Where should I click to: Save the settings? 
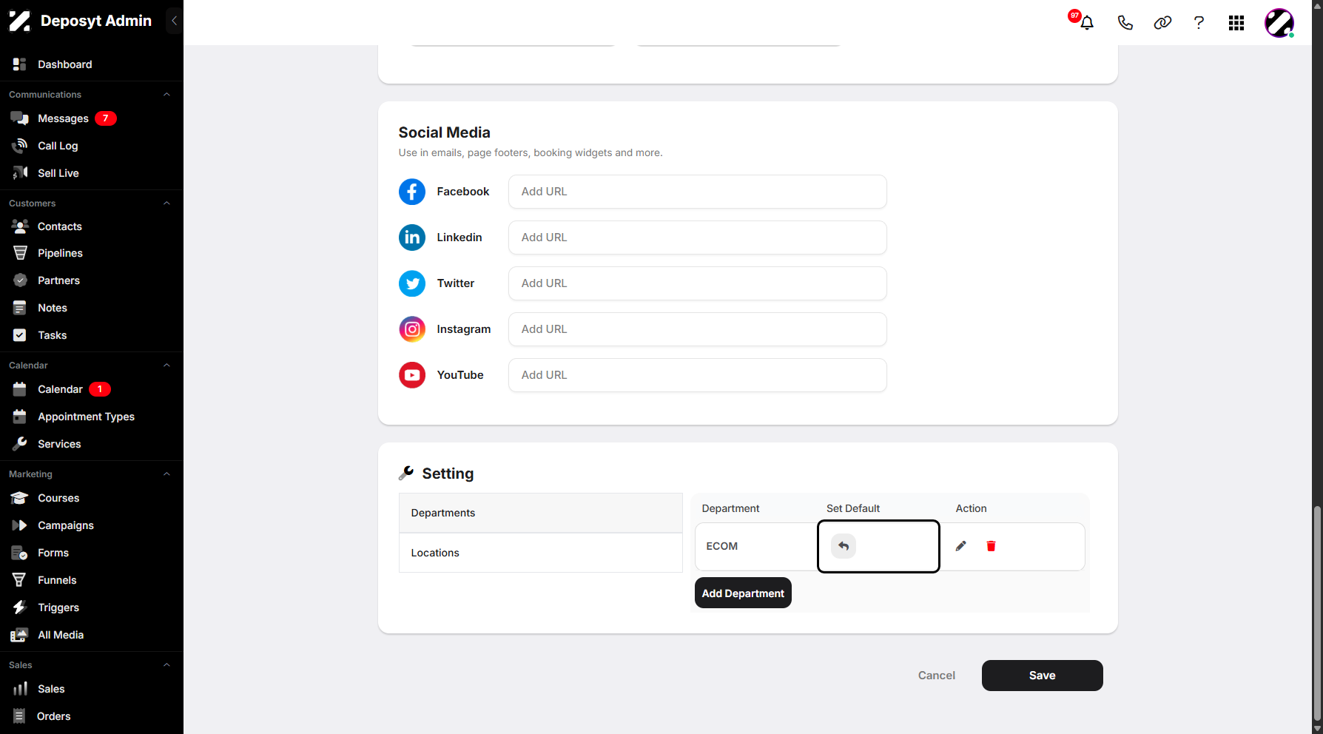[1042, 676]
